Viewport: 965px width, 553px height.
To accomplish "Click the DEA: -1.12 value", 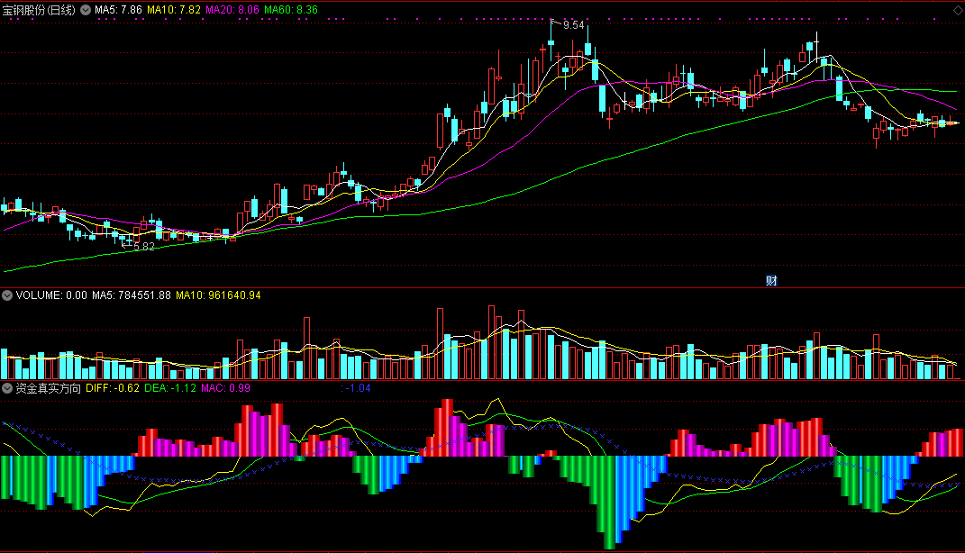I will [x=170, y=388].
